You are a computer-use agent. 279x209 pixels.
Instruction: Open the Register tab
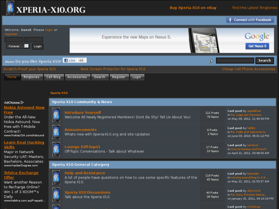(x=119, y=77)
